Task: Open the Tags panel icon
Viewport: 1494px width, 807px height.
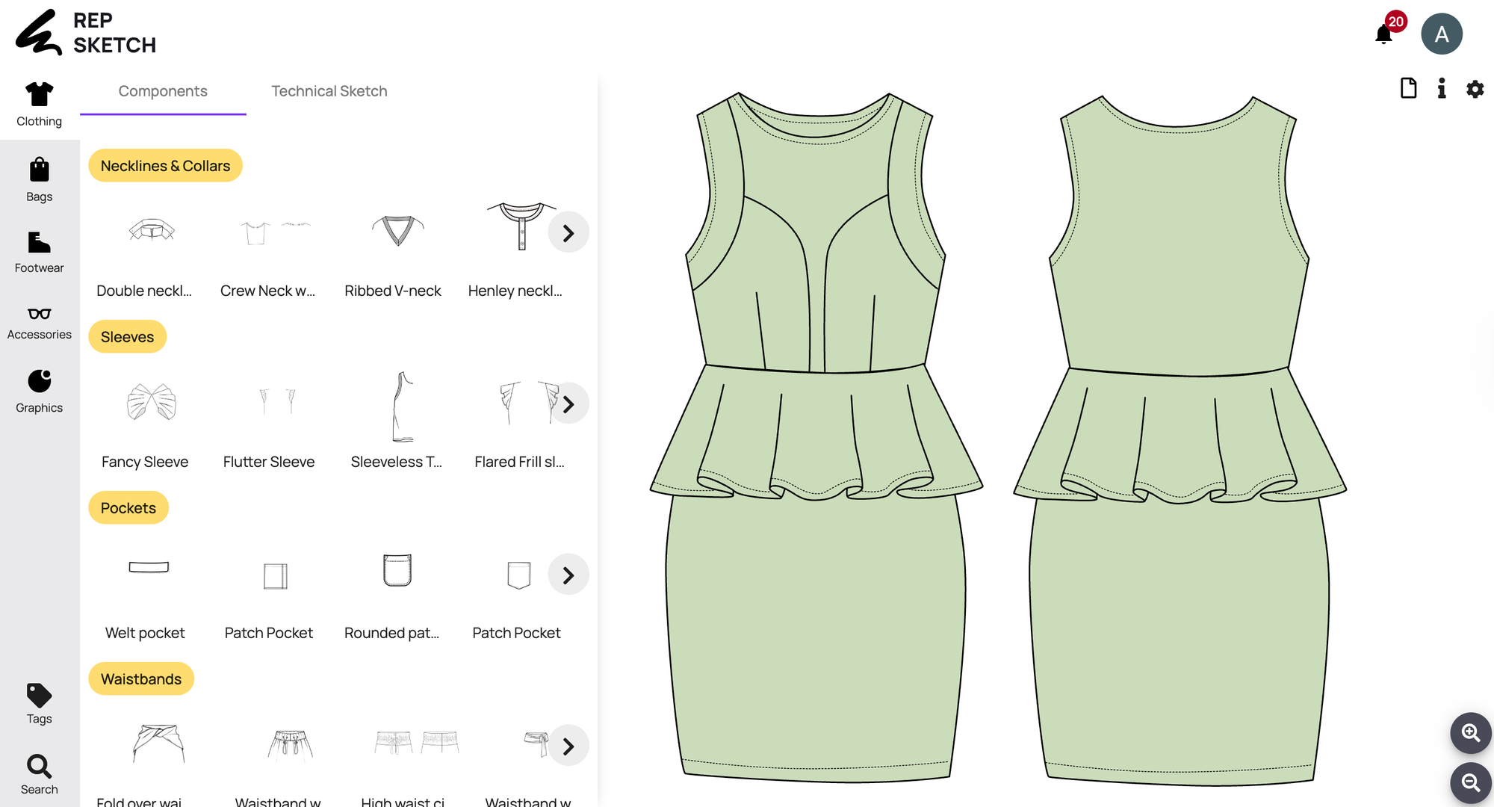Action: click(39, 696)
